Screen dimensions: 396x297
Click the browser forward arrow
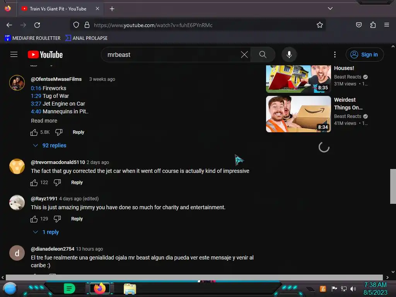(23, 25)
